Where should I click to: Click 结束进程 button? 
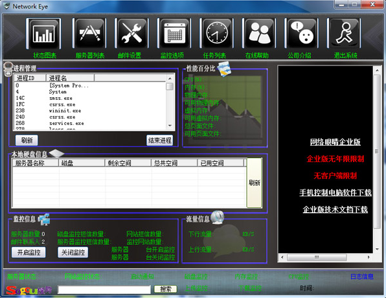tap(159, 141)
